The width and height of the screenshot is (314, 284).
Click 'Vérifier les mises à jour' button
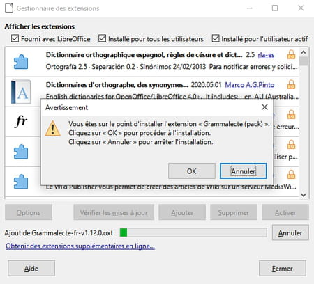tap(114, 212)
